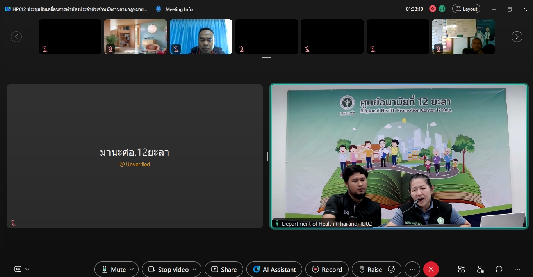Image resolution: width=533 pixels, height=277 pixels.
Task: Open the Participants panel
Action: [x=480, y=269]
